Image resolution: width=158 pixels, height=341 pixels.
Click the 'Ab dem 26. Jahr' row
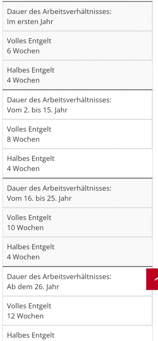[77, 281]
